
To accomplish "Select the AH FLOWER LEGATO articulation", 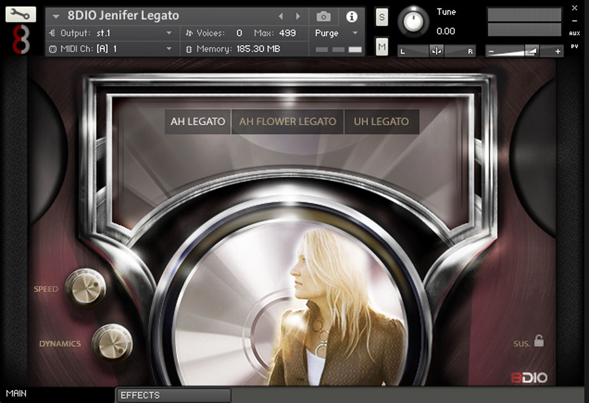I will pos(287,122).
